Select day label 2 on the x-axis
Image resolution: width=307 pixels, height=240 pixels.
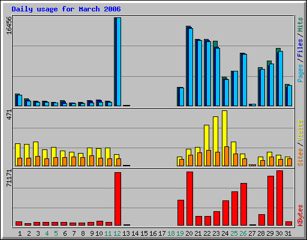[x=29, y=233]
